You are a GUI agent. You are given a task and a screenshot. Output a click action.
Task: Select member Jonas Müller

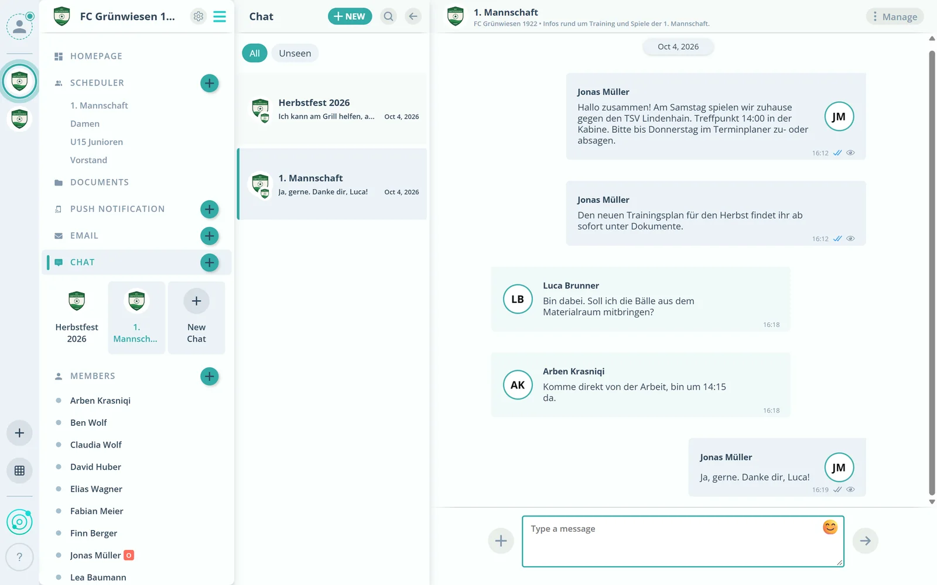click(95, 555)
